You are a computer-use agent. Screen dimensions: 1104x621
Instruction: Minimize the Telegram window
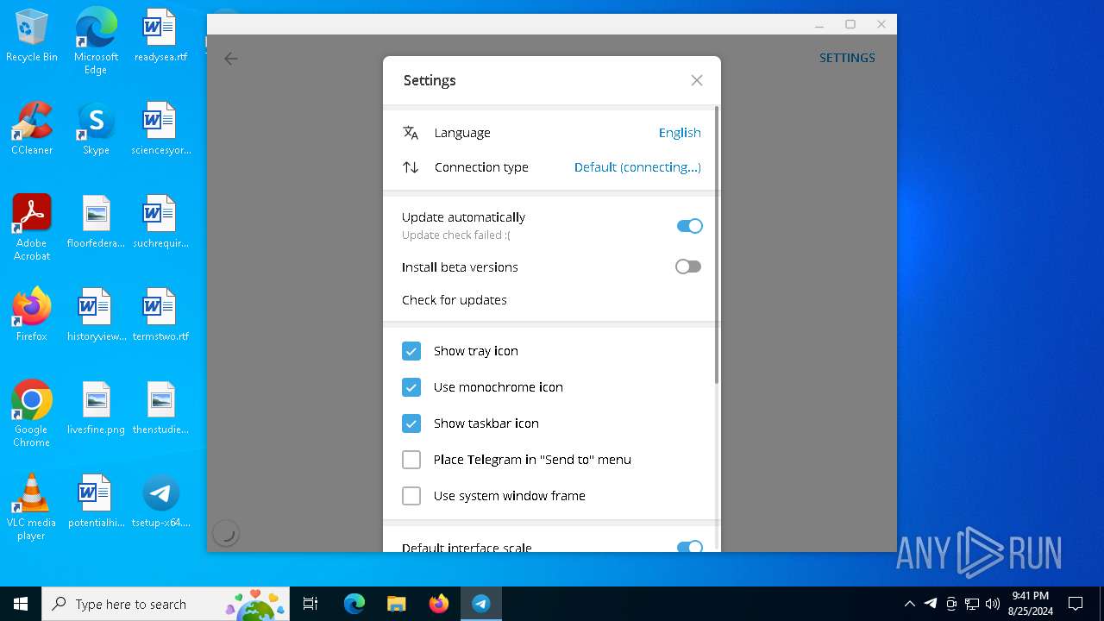[x=819, y=24]
